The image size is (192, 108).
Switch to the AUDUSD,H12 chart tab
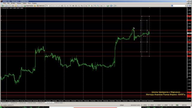point(5,103)
